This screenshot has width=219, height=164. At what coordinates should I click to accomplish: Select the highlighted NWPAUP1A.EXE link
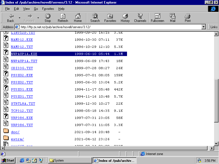(x=24, y=54)
